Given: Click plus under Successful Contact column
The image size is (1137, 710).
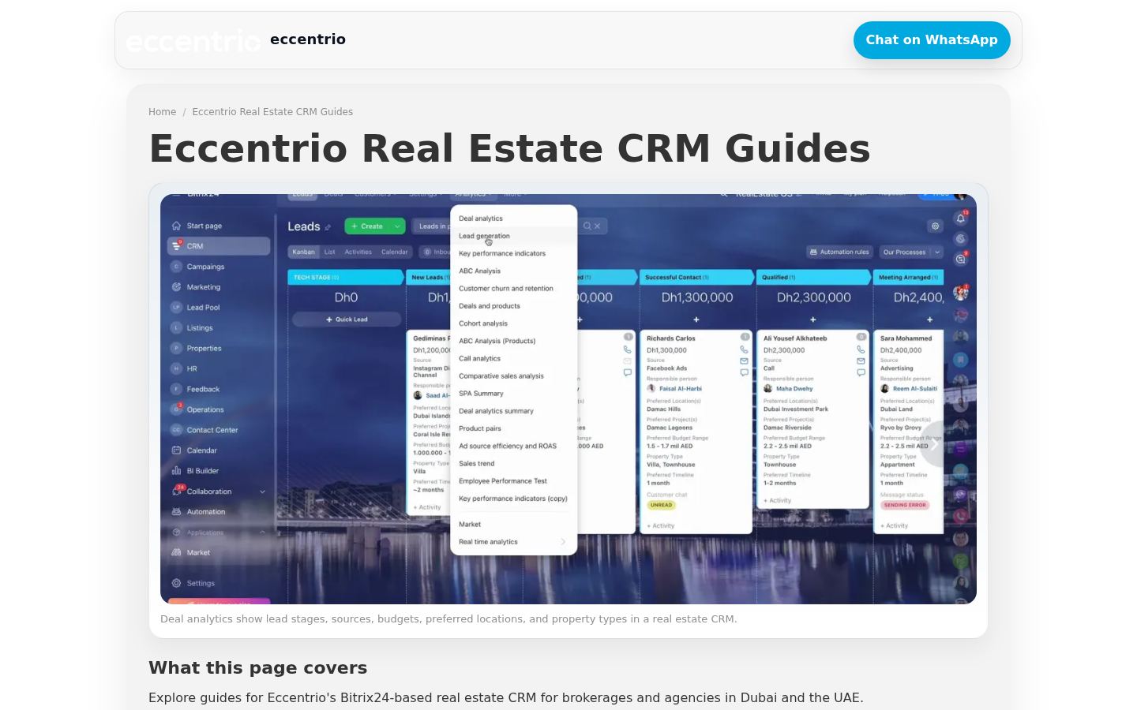Looking at the screenshot, I should click(696, 319).
